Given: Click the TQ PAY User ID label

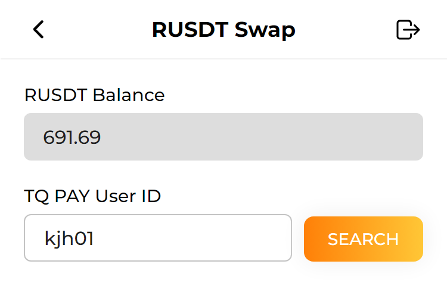Looking at the screenshot, I should (92, 196).
